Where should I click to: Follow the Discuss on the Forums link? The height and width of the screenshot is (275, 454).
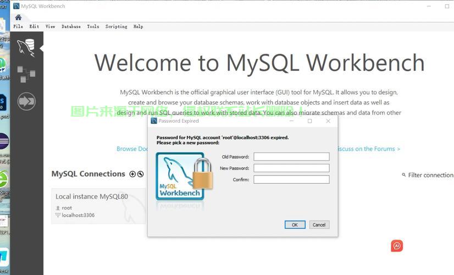click(369, 148)
